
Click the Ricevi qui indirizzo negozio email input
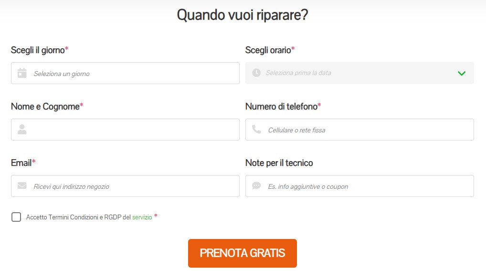[x=134, y=186]
